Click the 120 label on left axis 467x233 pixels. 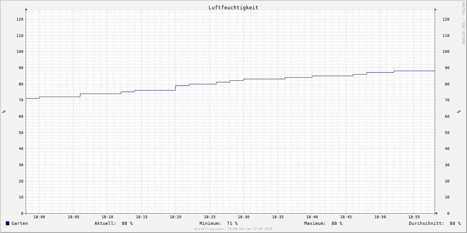(20, 19)
